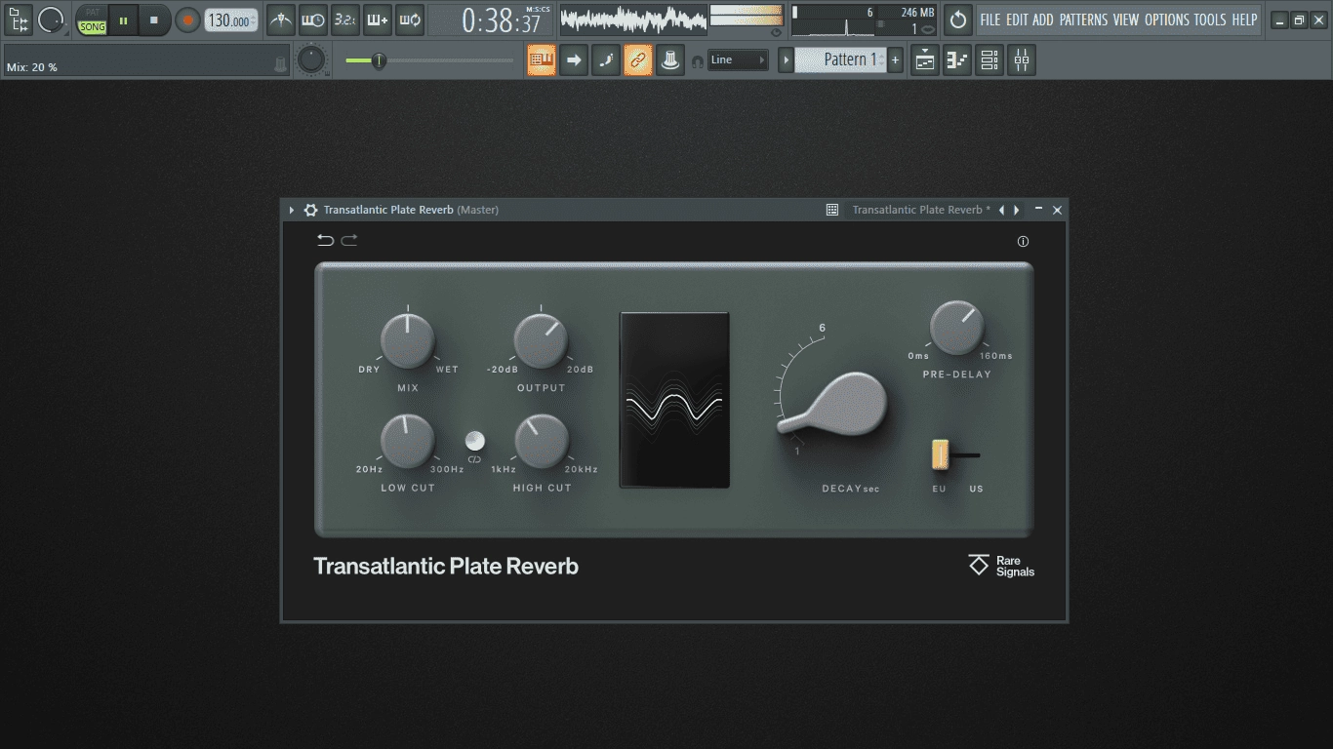Open the ADD menu

click(1043, 20)
